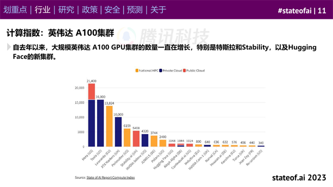The height and width of the screenshot is (187, 333).
Task: Go to the 安全 section
Action: coord(112,10)
